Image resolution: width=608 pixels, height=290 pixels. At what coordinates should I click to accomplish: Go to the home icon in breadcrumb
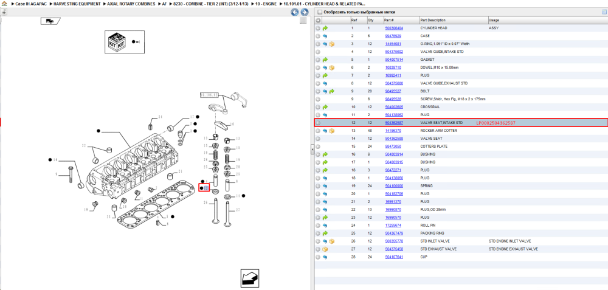coord(4,3)
